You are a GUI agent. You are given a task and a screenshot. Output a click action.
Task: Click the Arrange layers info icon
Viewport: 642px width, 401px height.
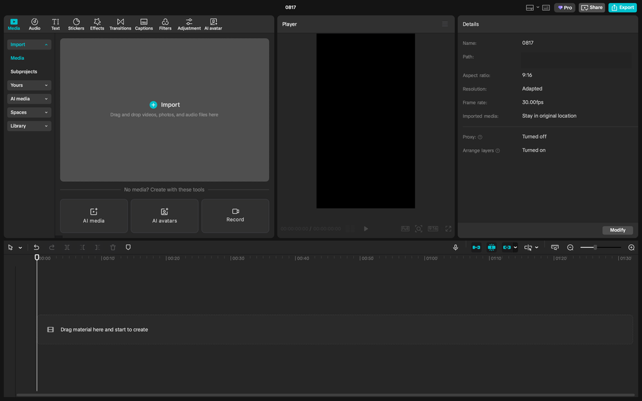click(x=497, y=150)
